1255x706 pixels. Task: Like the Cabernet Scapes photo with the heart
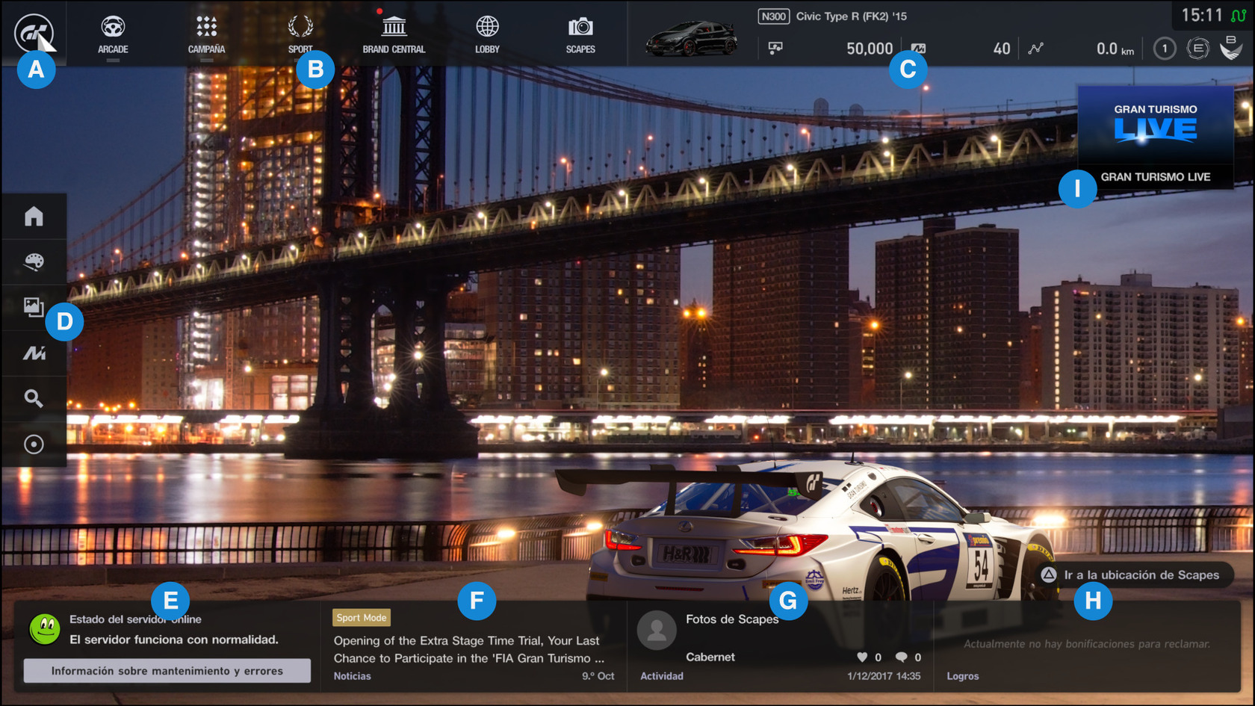[863, 657]
